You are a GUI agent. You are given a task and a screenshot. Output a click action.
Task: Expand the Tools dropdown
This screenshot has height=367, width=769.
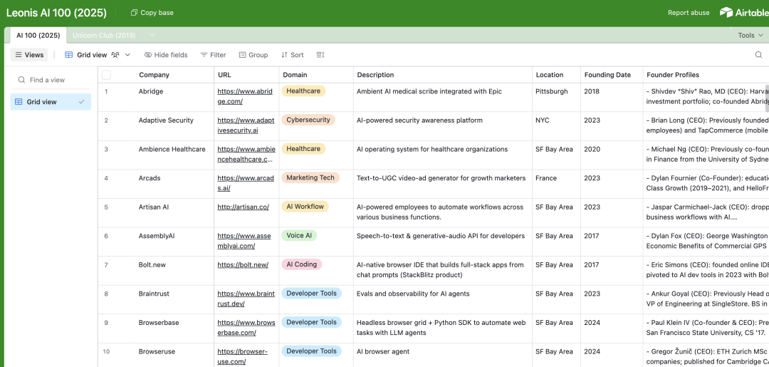[x=750, y=36]
